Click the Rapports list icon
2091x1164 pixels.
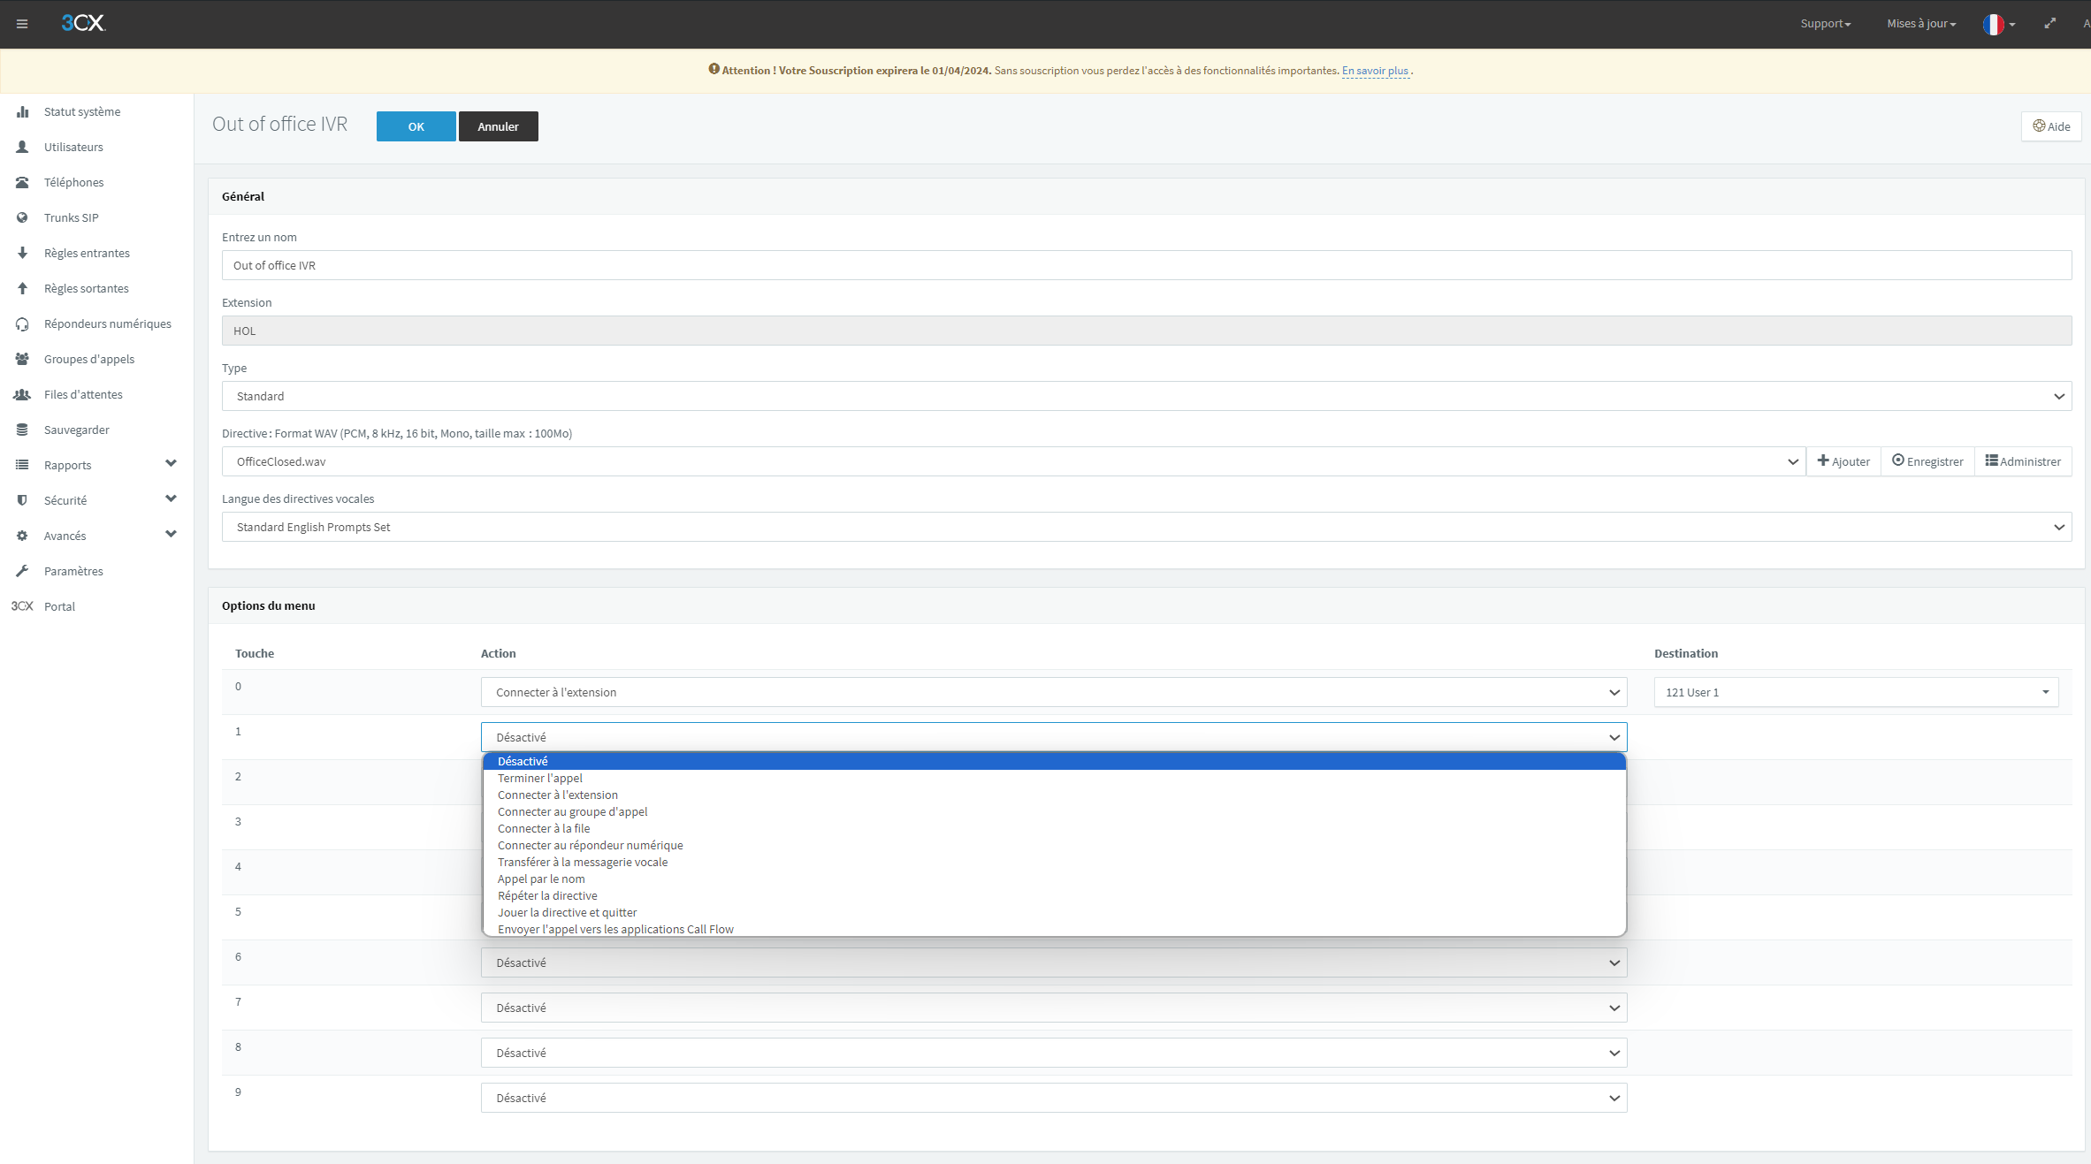pyautogui.click(x=22, y=465)
